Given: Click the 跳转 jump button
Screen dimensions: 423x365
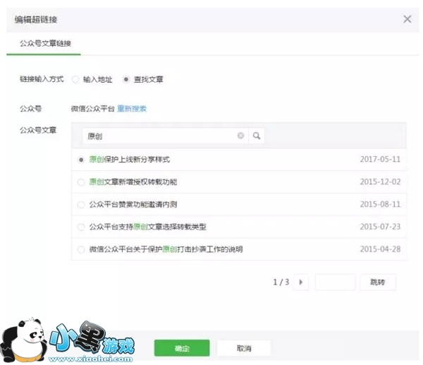Looking at the screenshot, I should click(x=378, y=282).
